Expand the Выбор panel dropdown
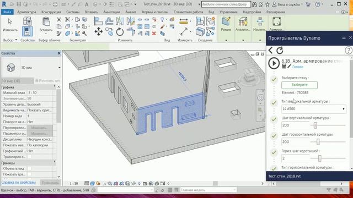 (x=16, y=40)
